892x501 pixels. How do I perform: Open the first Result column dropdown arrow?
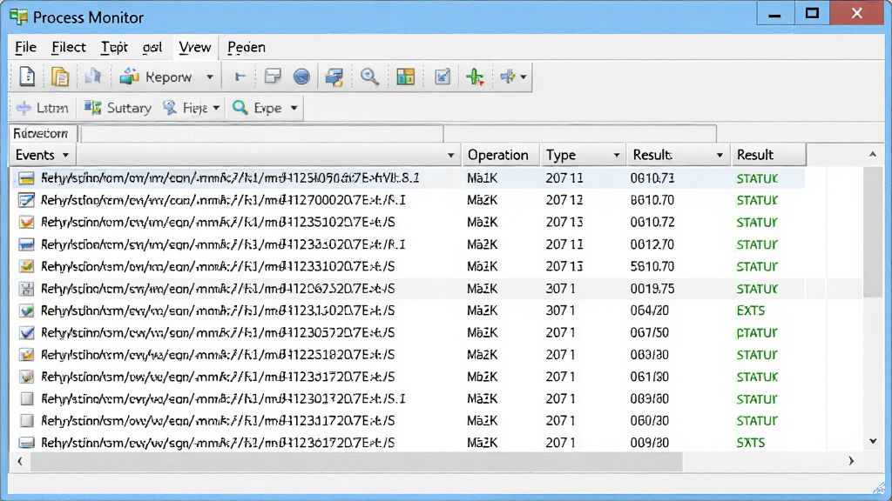(x=720, y=155)
